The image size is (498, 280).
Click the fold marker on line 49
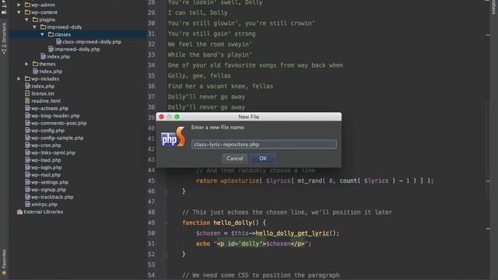(x=166, y=223)
